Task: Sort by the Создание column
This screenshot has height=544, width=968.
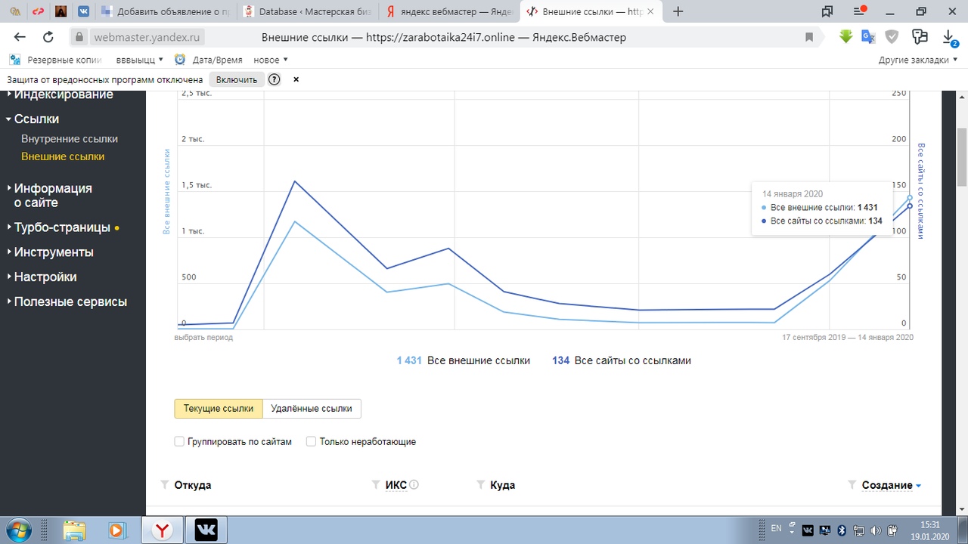Action: (x=892, y=485)
